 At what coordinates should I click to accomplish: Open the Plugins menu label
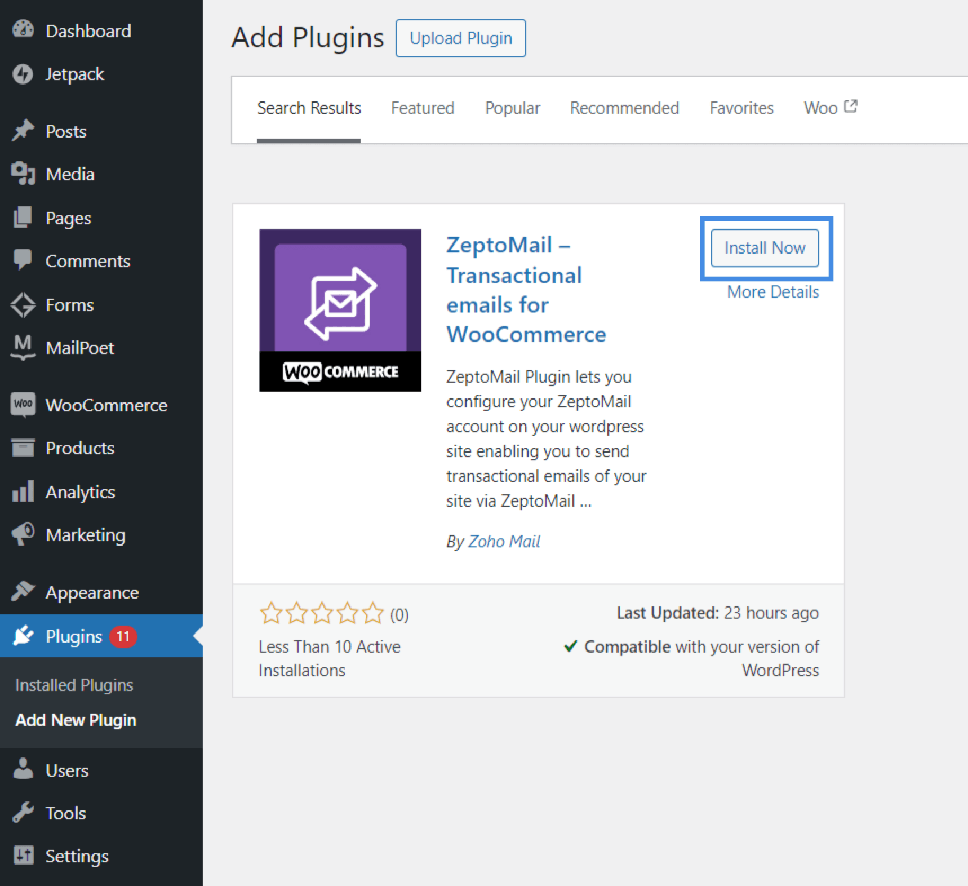[74, 636]
